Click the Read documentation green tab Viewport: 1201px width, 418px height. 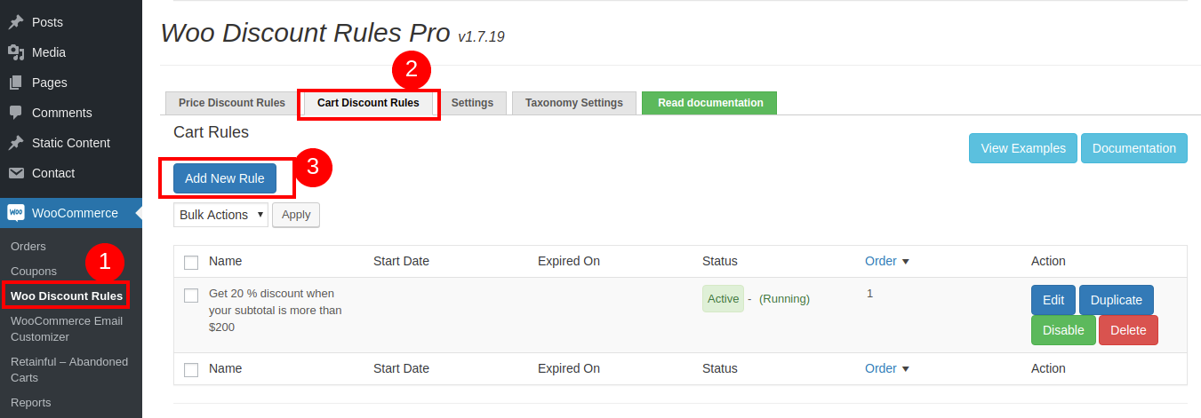click(709, 103)
